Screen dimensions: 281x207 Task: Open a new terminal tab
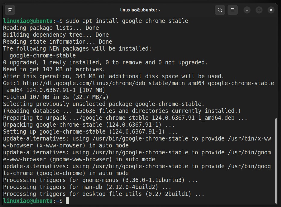10,10
